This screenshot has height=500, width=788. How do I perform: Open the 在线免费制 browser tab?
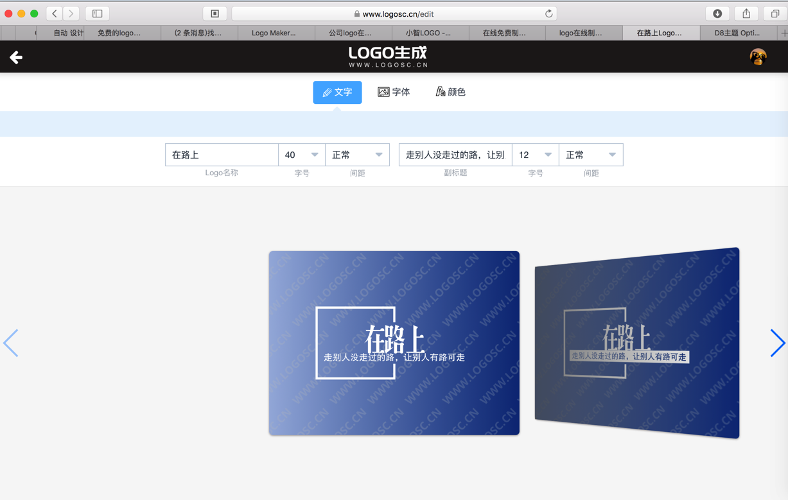click(x=507, y=33)
